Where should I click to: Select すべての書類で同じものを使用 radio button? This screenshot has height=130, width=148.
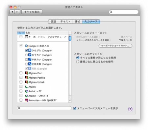(78, 58)
